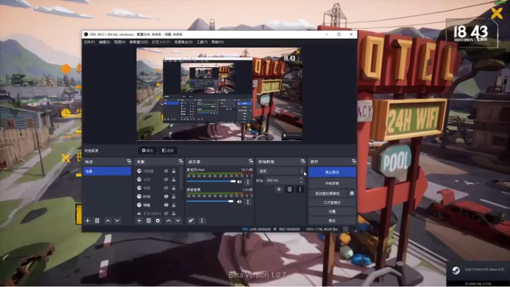Unlock the 浏览器 source lock
Screen dimensions: 510x287
173,171
